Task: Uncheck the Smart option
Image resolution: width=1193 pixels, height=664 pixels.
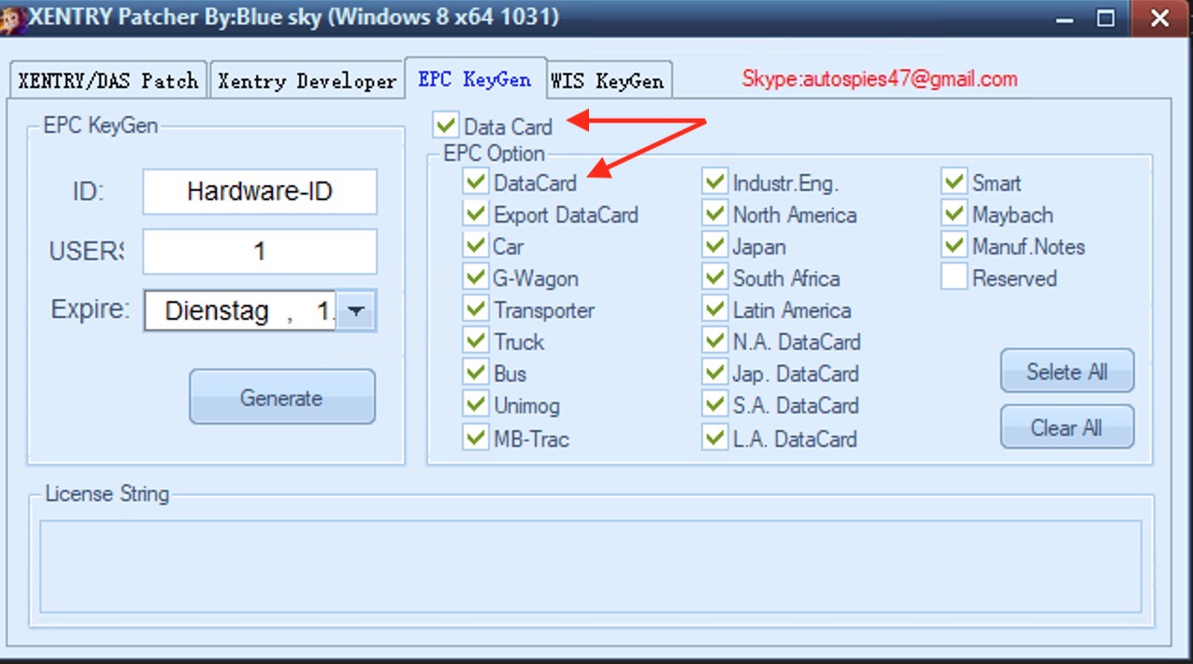Action: click(955, 182)
